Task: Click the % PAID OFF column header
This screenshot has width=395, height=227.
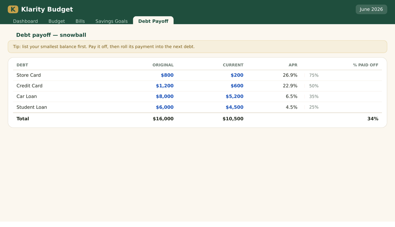Action: tap(365, 65)
